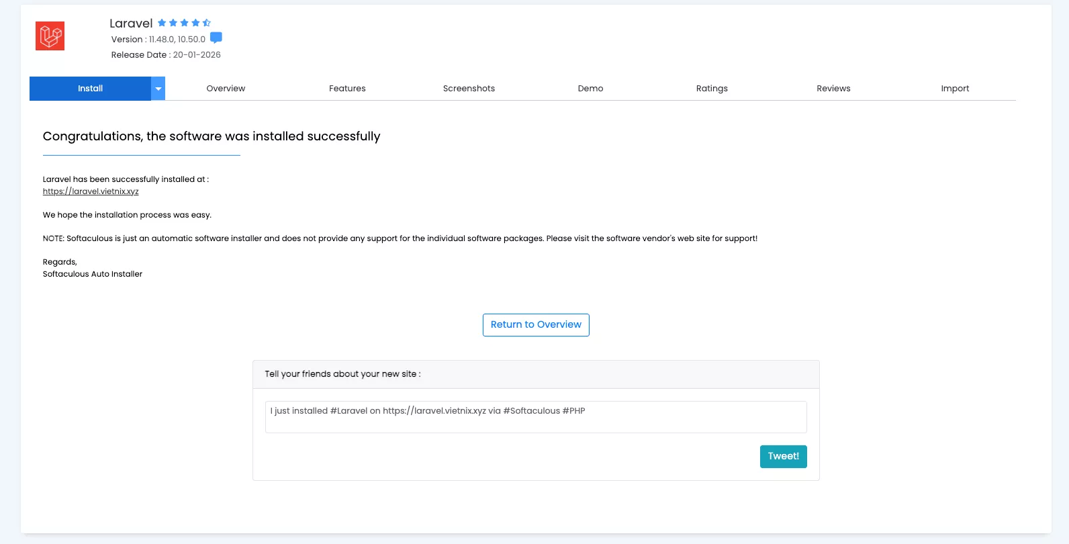
Task: Click the Return to Overview button
Action: 535,324
